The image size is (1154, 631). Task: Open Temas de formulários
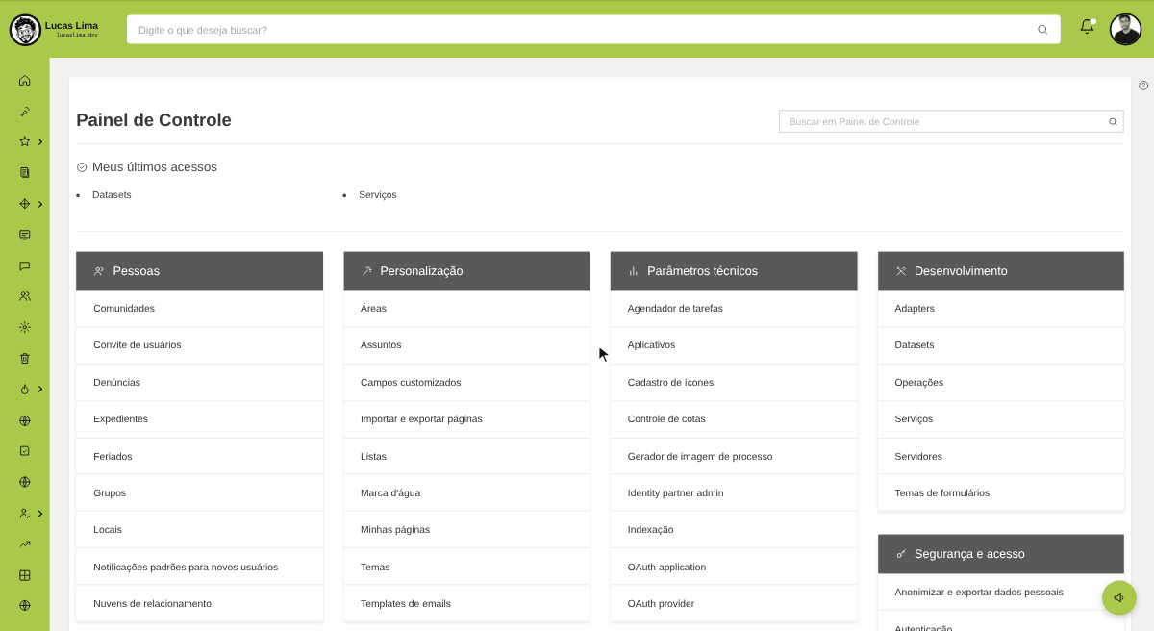coord(1001,493)
